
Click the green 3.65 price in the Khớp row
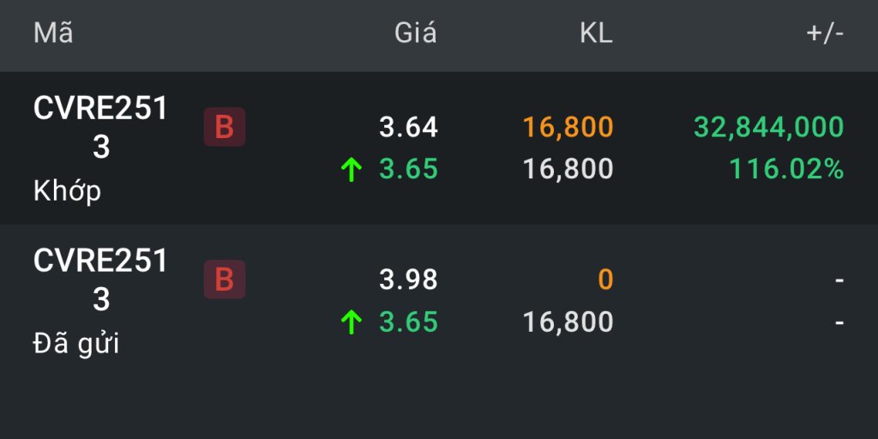[408, 170]
